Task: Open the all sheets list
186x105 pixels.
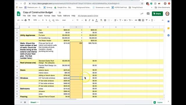Action: click(25, 102)
